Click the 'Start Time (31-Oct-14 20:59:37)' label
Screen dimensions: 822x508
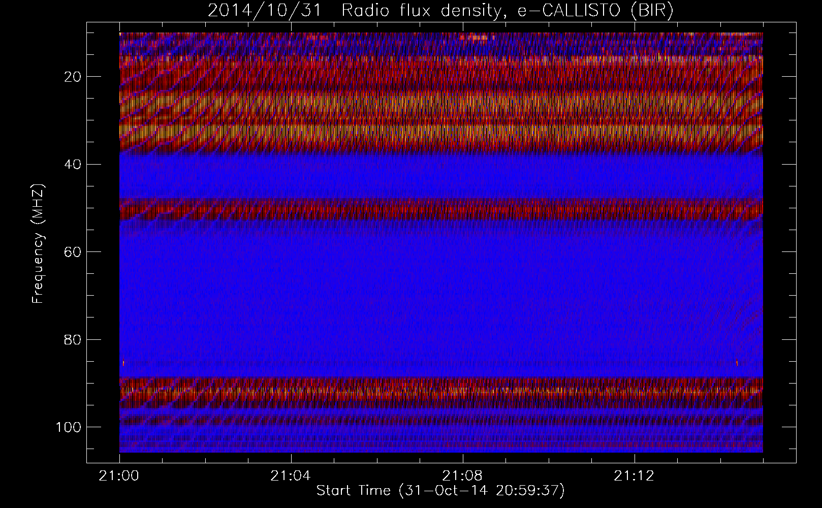tap(440, 491)
